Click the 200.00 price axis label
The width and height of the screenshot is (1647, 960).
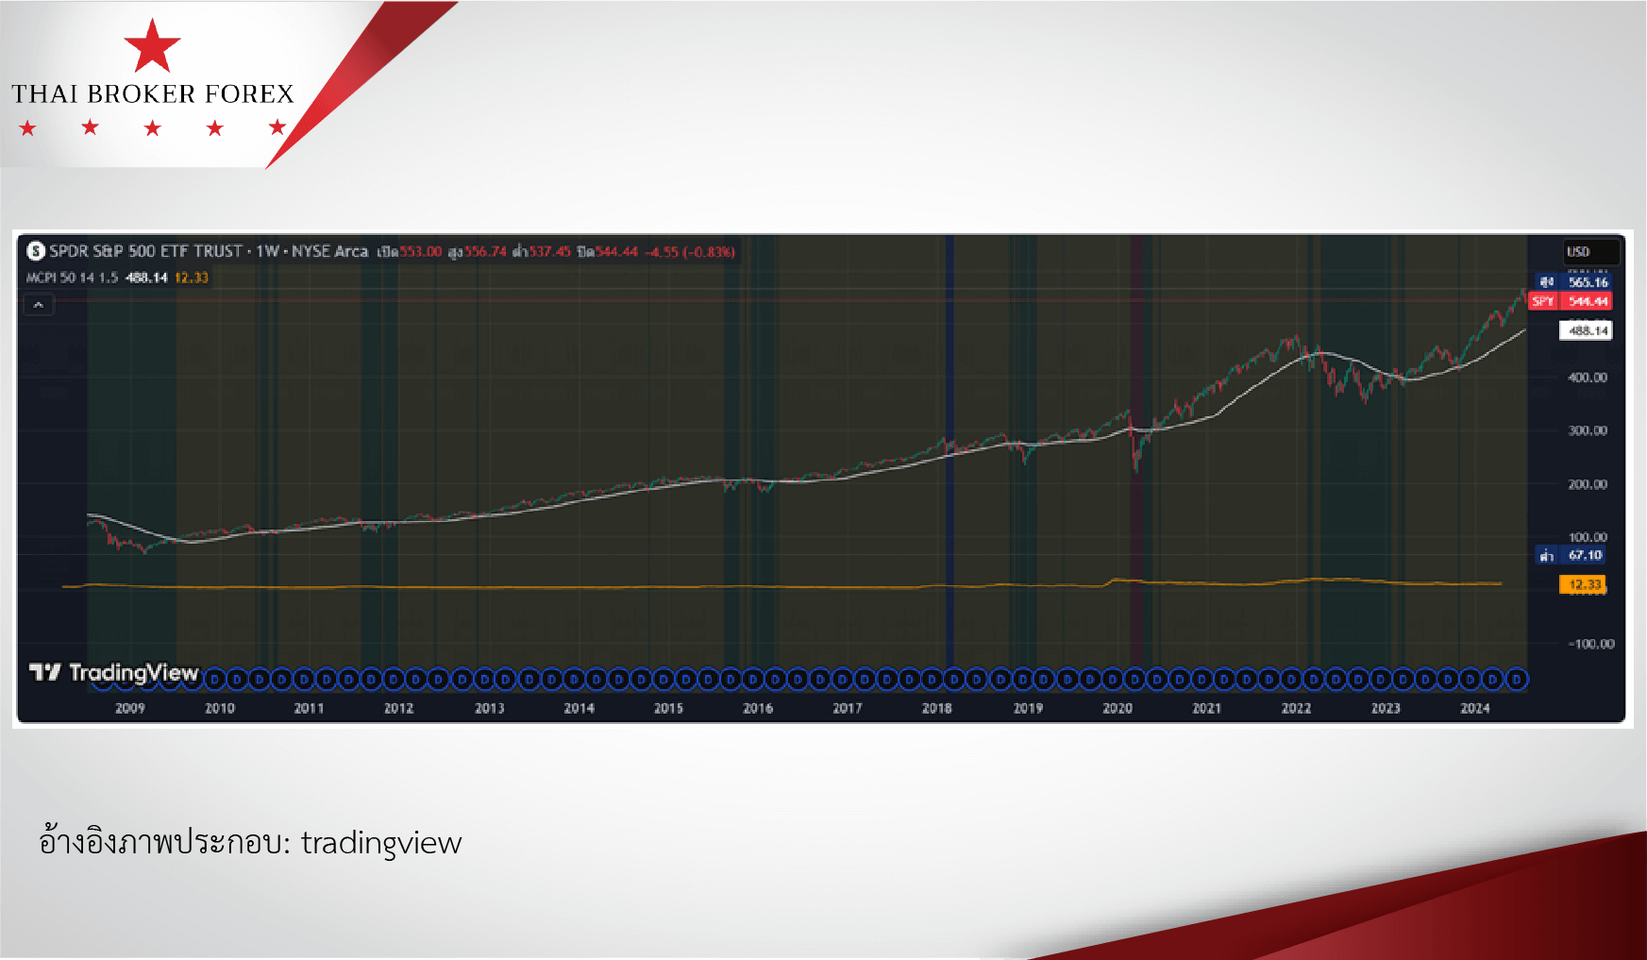(x=1588, y=484)
